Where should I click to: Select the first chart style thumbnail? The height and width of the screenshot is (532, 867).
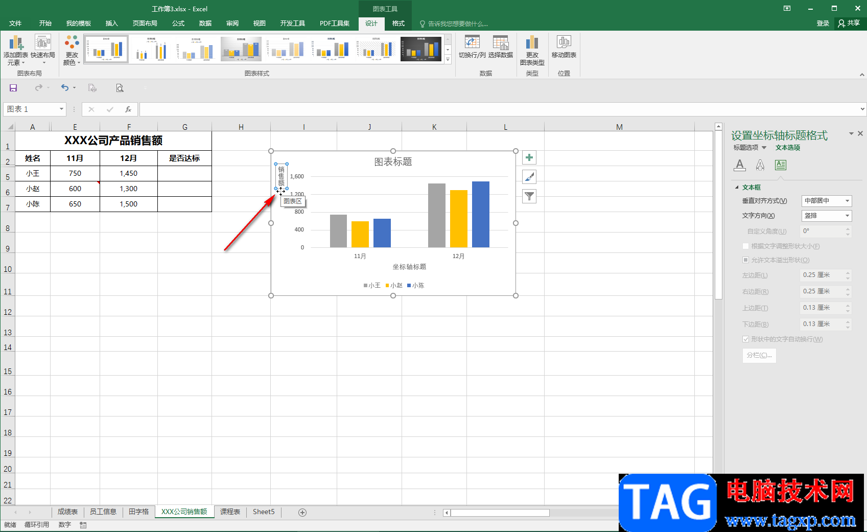click(x=106, y=49)
